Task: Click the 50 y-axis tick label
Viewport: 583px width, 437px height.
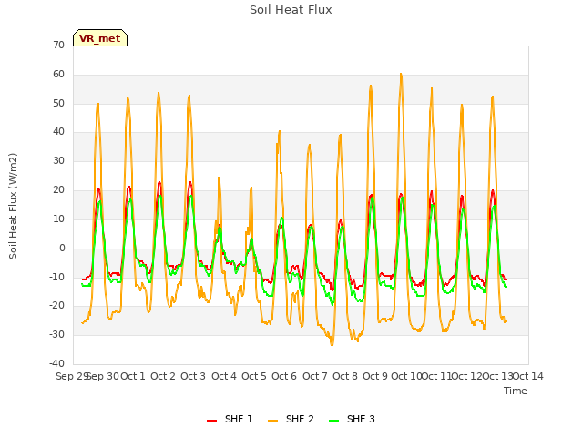Action: tap(58, 103)
